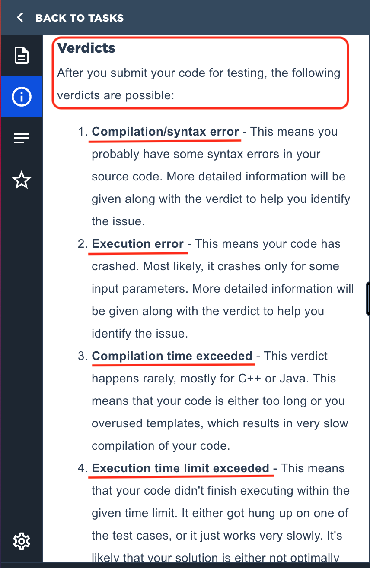Click 'Execution time limit exceeded' verdict text
The height and width of the screenshot is (568, 370).
pos(181,468)
